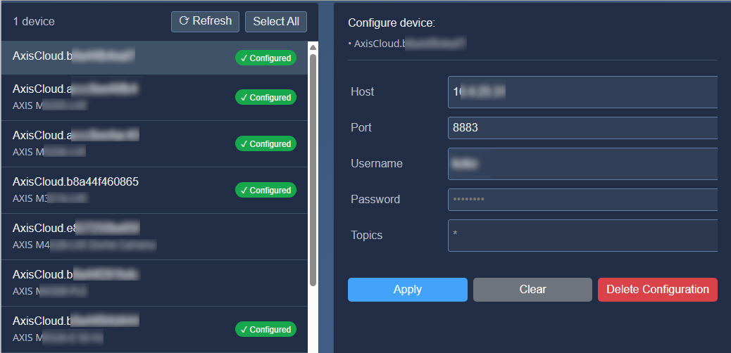This screenshot has width=731, height=353.
Task: Apply the device configuration
Action: tap(408, 290)
